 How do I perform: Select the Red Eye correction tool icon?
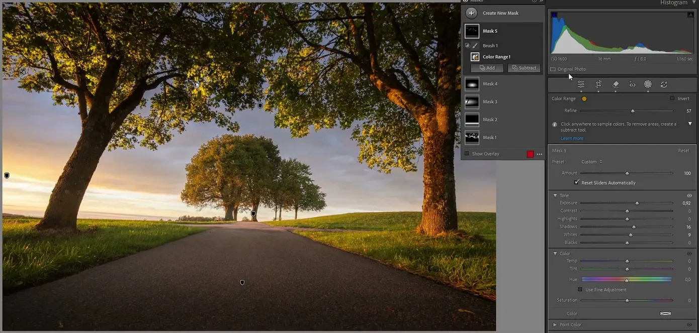point(632,84)
